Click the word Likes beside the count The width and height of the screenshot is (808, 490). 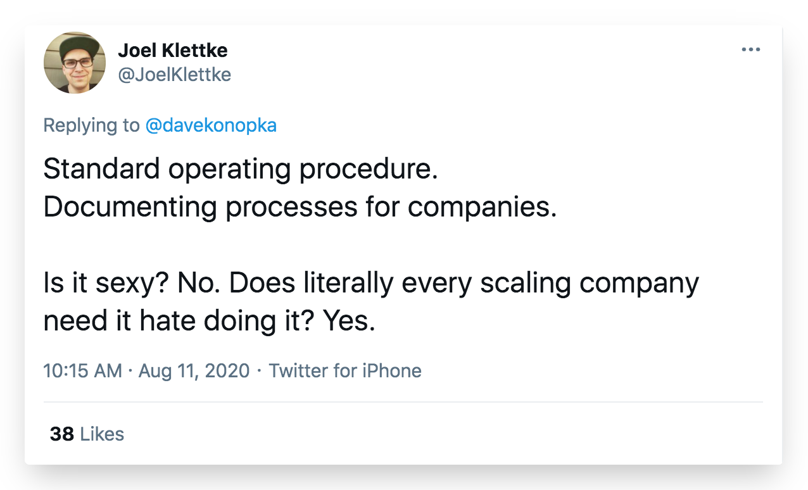pos(102,434)
